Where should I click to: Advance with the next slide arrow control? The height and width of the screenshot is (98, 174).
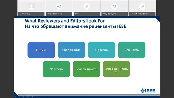[20, 96]
